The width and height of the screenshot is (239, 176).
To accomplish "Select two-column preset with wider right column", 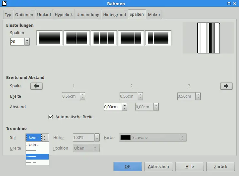I will [x=158, y=38].
